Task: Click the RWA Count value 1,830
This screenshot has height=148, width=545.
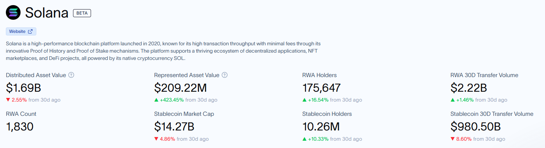Action: (20, 127)
